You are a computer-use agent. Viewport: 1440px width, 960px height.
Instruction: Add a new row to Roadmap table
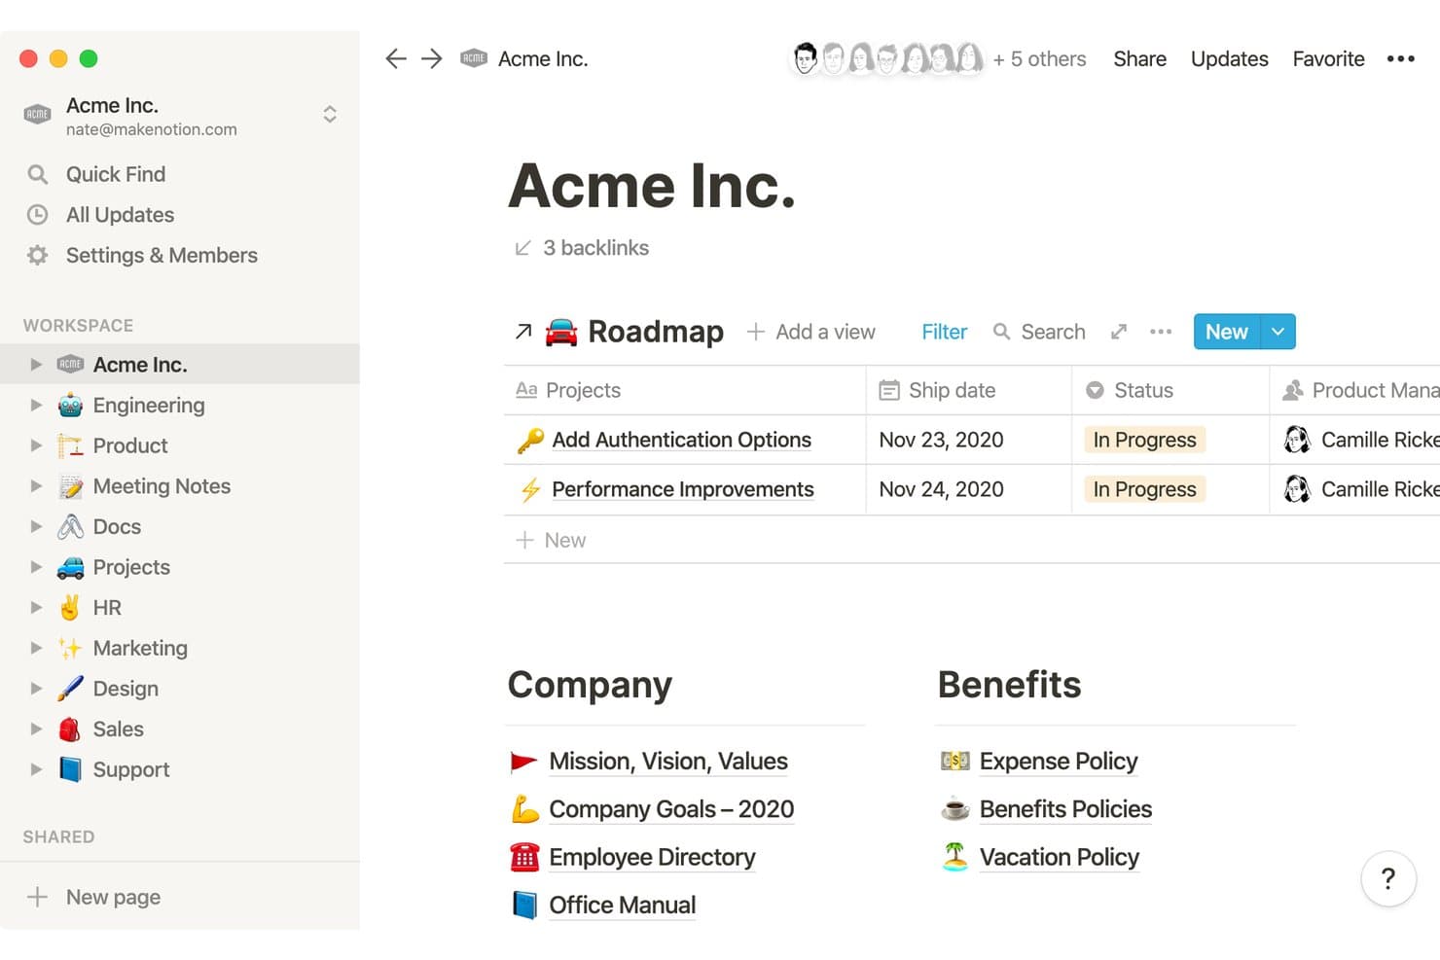tap(551, 540)
